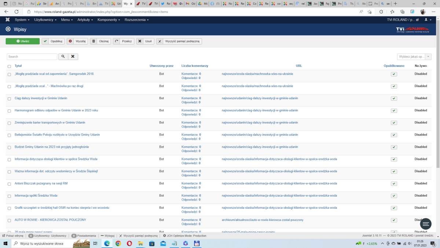Check the box for Antoni Biszczak row
Image resolution: width=440 pixels, height=248 pixels.
pyautogui.click(x=9, y=184)
